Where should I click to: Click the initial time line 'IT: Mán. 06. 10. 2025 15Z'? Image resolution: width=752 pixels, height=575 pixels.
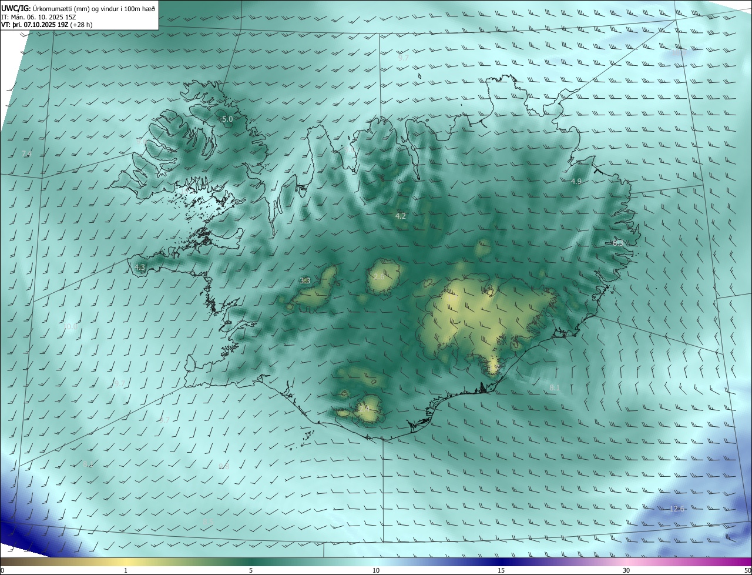[x=39, y=16]
